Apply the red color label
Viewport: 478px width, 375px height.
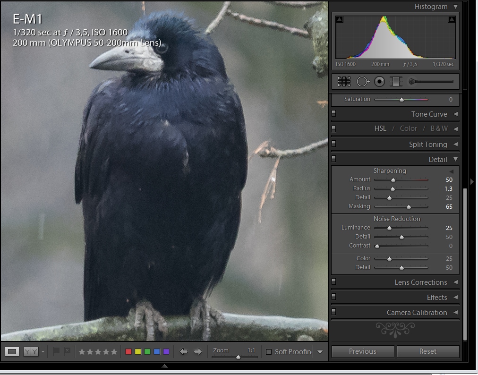pyautogui.click(x=128, y=352)
